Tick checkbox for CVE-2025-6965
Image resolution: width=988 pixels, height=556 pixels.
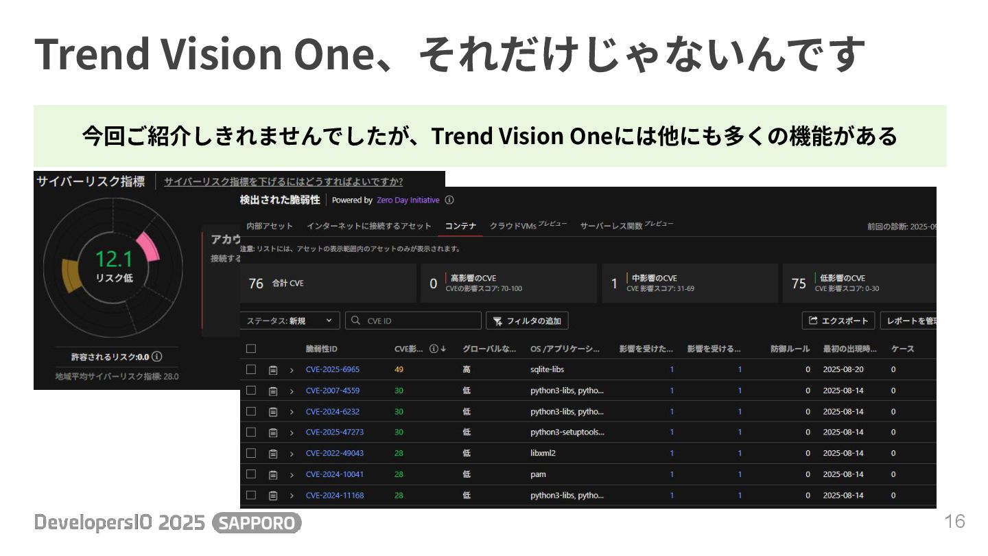pyautogui.click(x=251, y=369)
